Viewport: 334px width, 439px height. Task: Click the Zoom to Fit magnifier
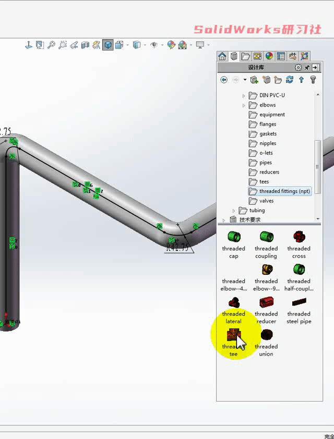51,45
